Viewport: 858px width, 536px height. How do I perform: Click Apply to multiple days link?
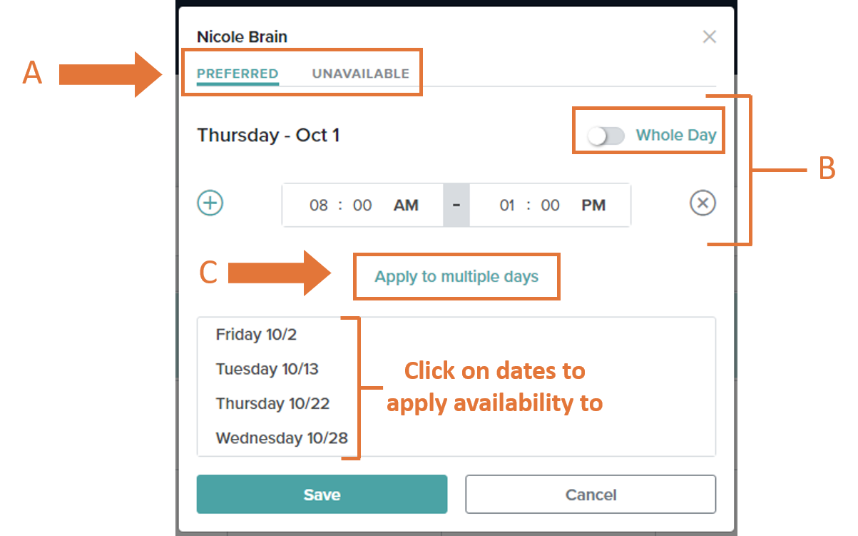[x=456, y=276]
